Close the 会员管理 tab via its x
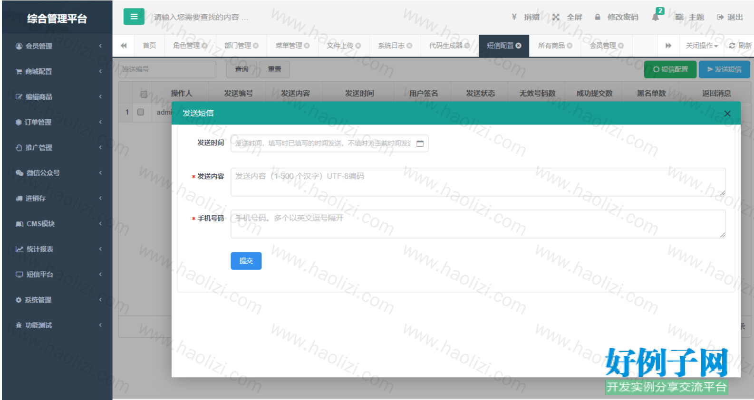Screen dimensions: 754x400 [621, 46]
